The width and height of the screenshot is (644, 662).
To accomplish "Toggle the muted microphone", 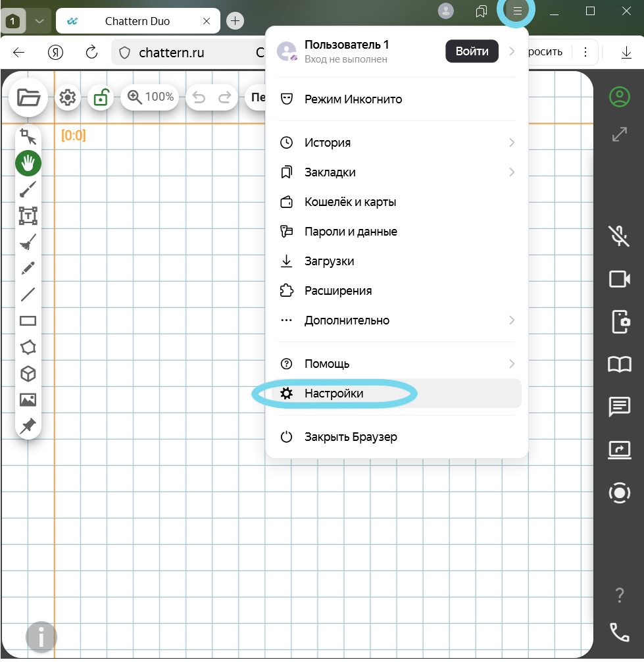I will coord(619,236).
